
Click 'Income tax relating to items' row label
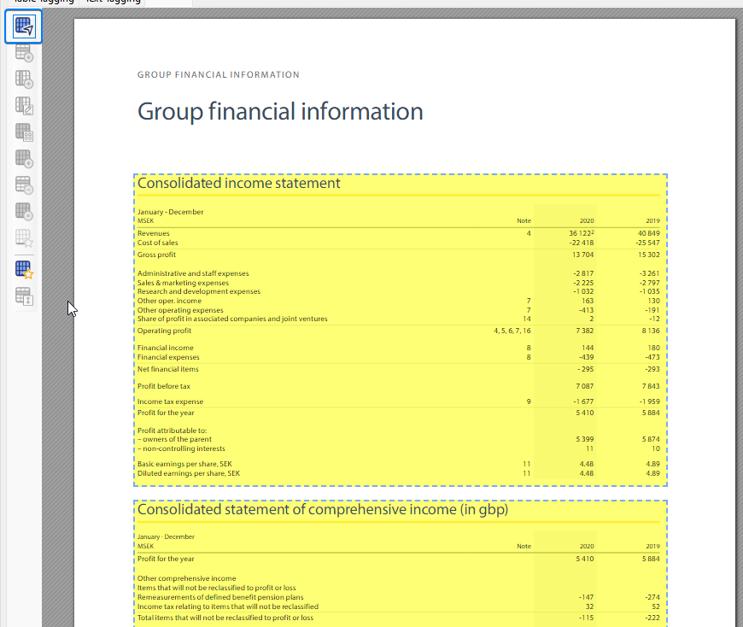228,606
